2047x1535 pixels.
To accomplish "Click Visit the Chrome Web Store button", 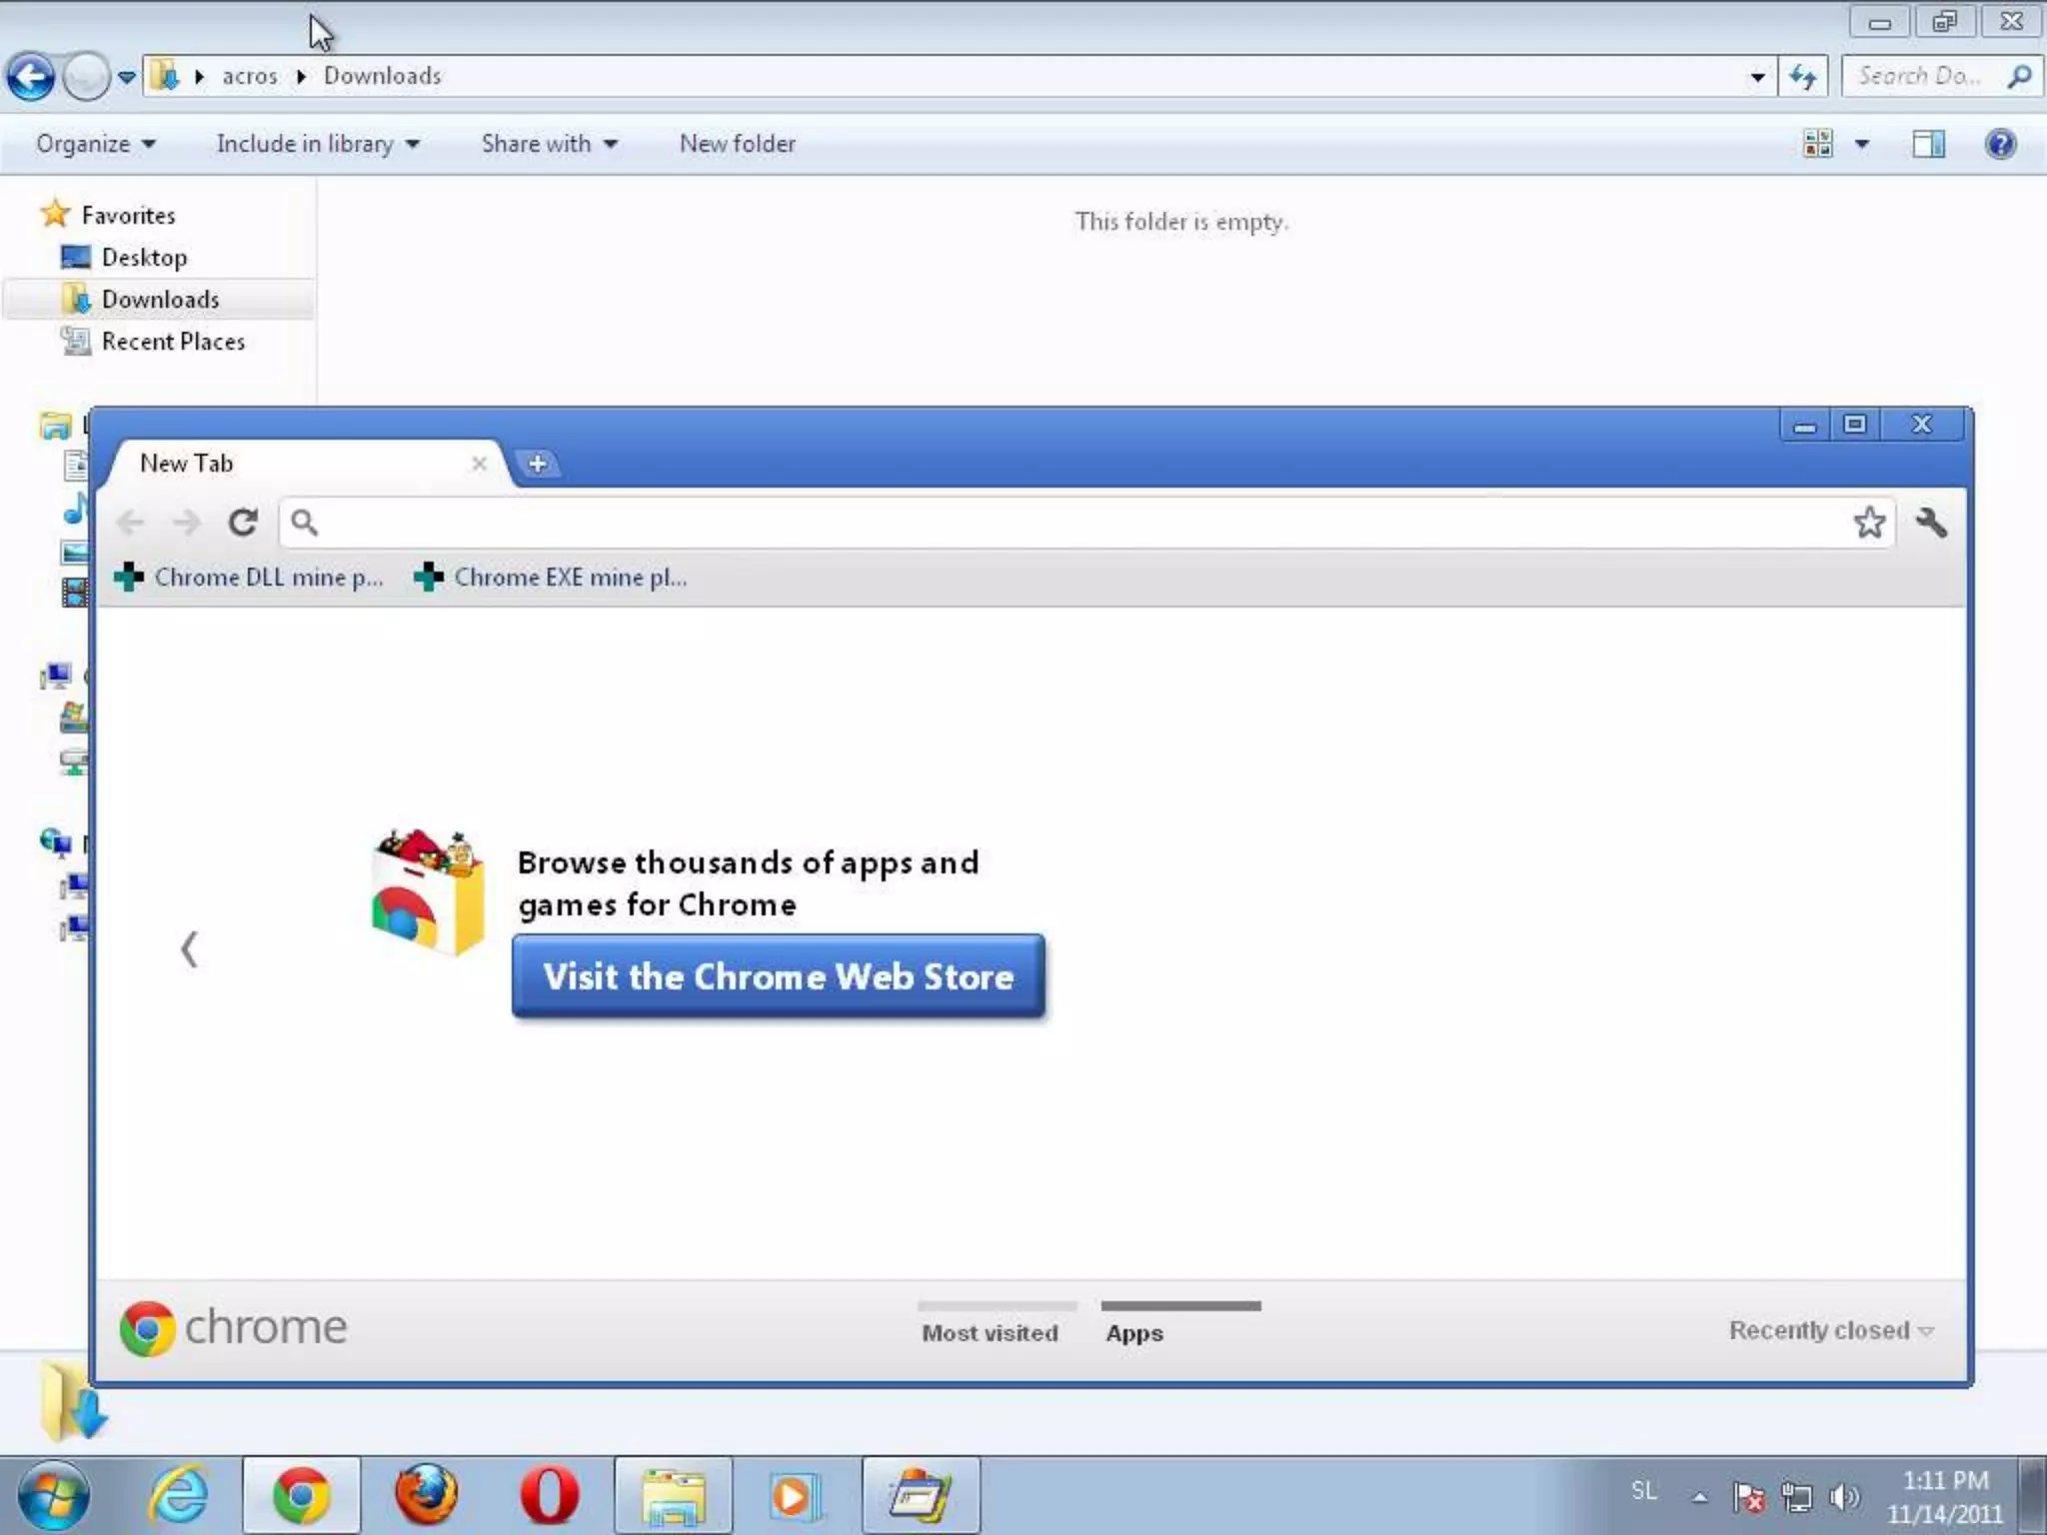I will (778, 976).
